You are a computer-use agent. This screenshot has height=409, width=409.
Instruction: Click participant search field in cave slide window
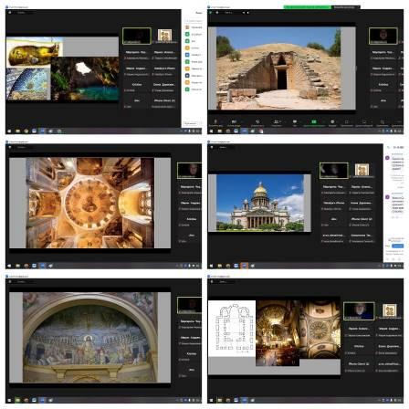pos(194,21)
